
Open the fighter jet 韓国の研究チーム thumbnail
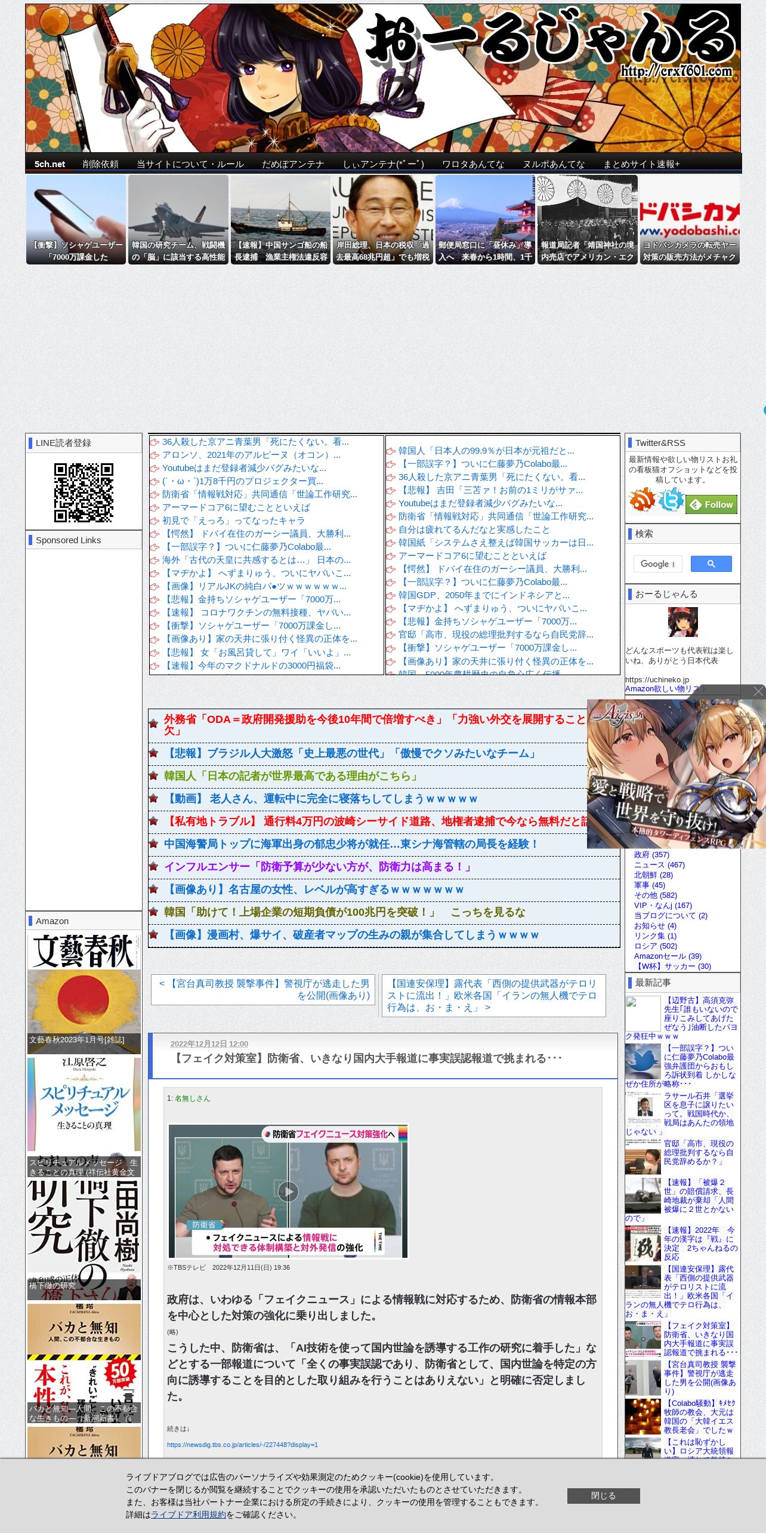pos(178,220)
